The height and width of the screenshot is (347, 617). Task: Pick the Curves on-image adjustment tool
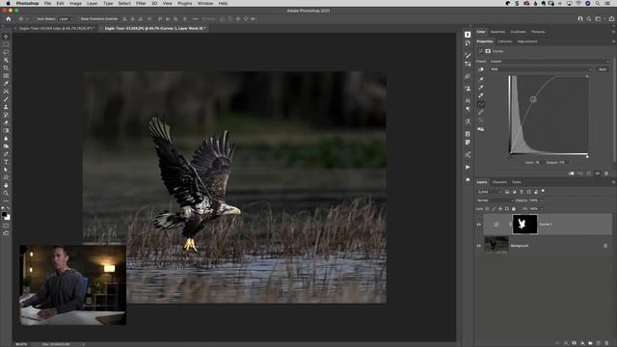point(481,69)
